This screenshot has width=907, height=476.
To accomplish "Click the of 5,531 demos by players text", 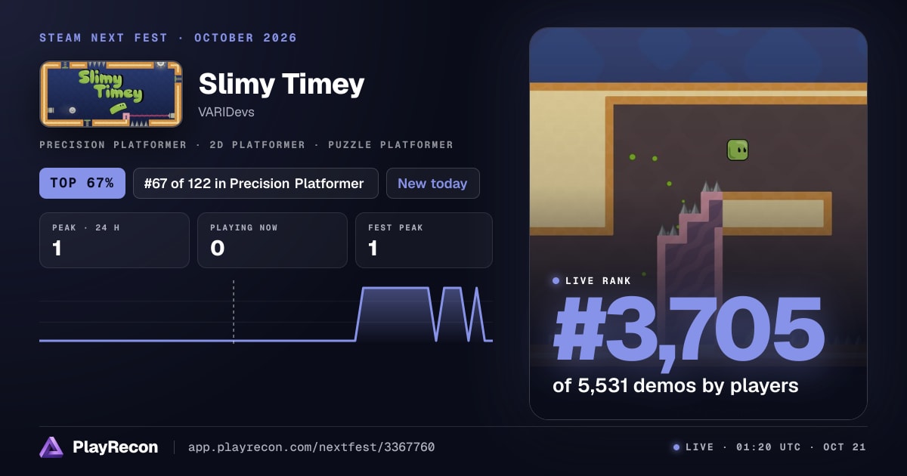I will pyautogui.click(x=676, y=385).
